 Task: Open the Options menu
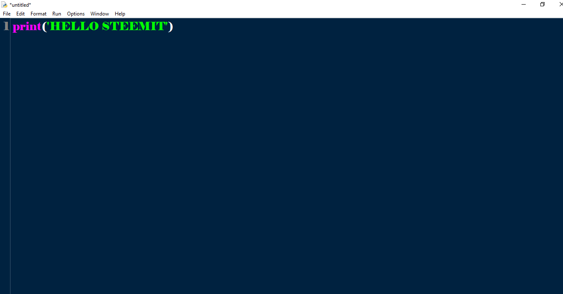coord(76,14)
